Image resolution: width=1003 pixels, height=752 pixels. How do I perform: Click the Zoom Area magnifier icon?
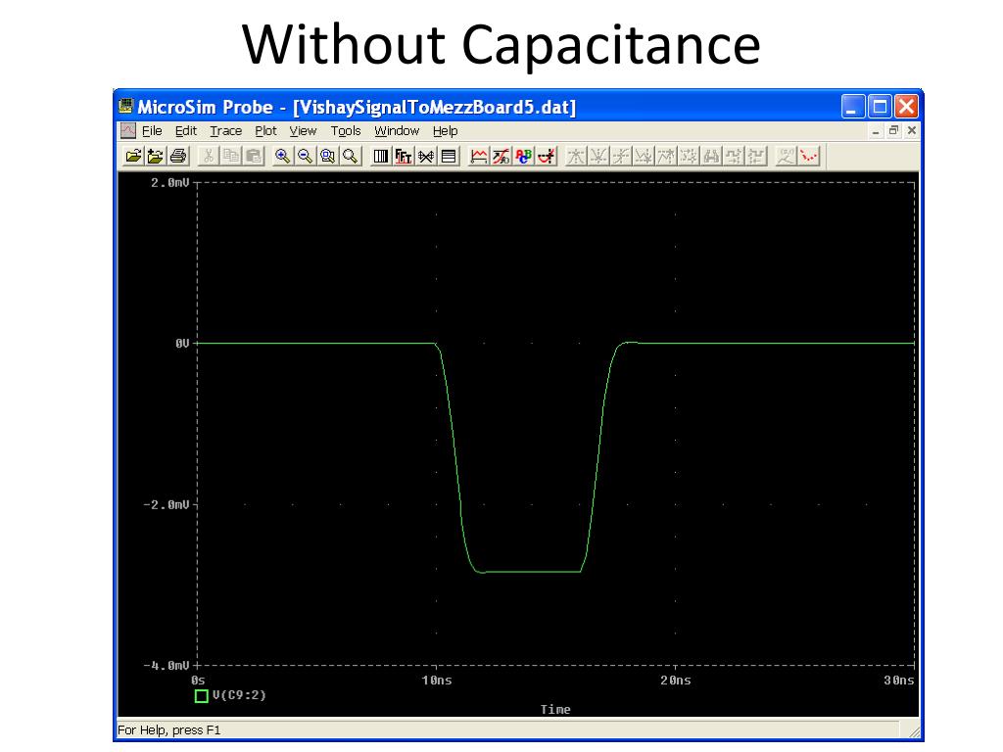click(x=327, y=156)
